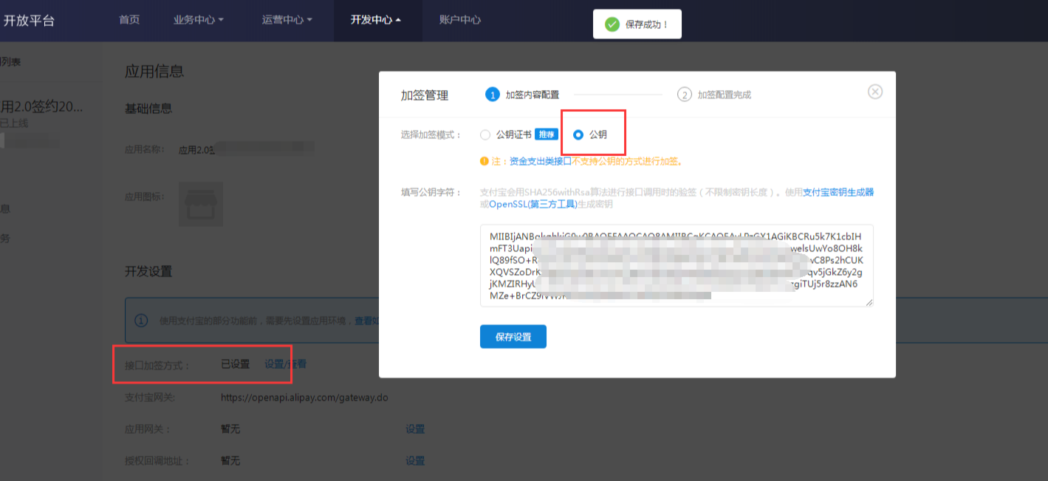
Task: Close the 加签管理 dialog
Action: [874, 92]
